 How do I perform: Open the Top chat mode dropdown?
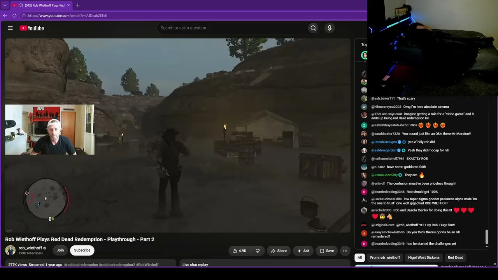(364, 44)
